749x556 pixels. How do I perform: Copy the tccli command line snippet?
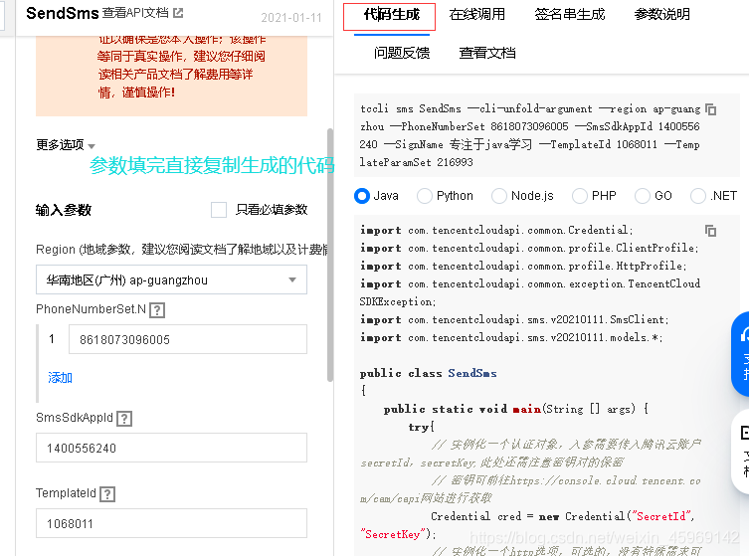point(711,109)
